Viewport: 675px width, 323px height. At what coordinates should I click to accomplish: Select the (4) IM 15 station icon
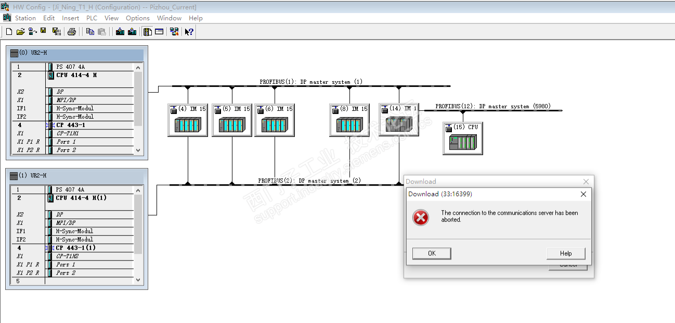click(187, 120)
